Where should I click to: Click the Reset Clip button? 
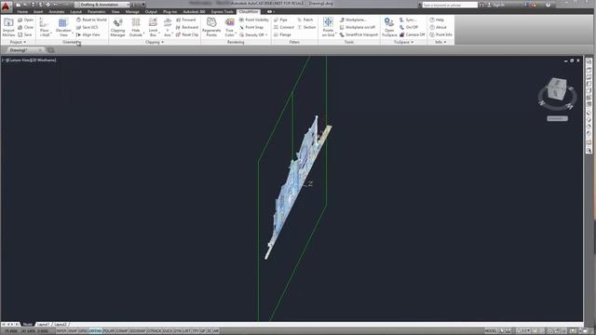click(x=187, y=34)
